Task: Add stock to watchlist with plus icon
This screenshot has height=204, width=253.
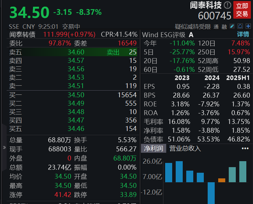Action: [x=248, y=26]
